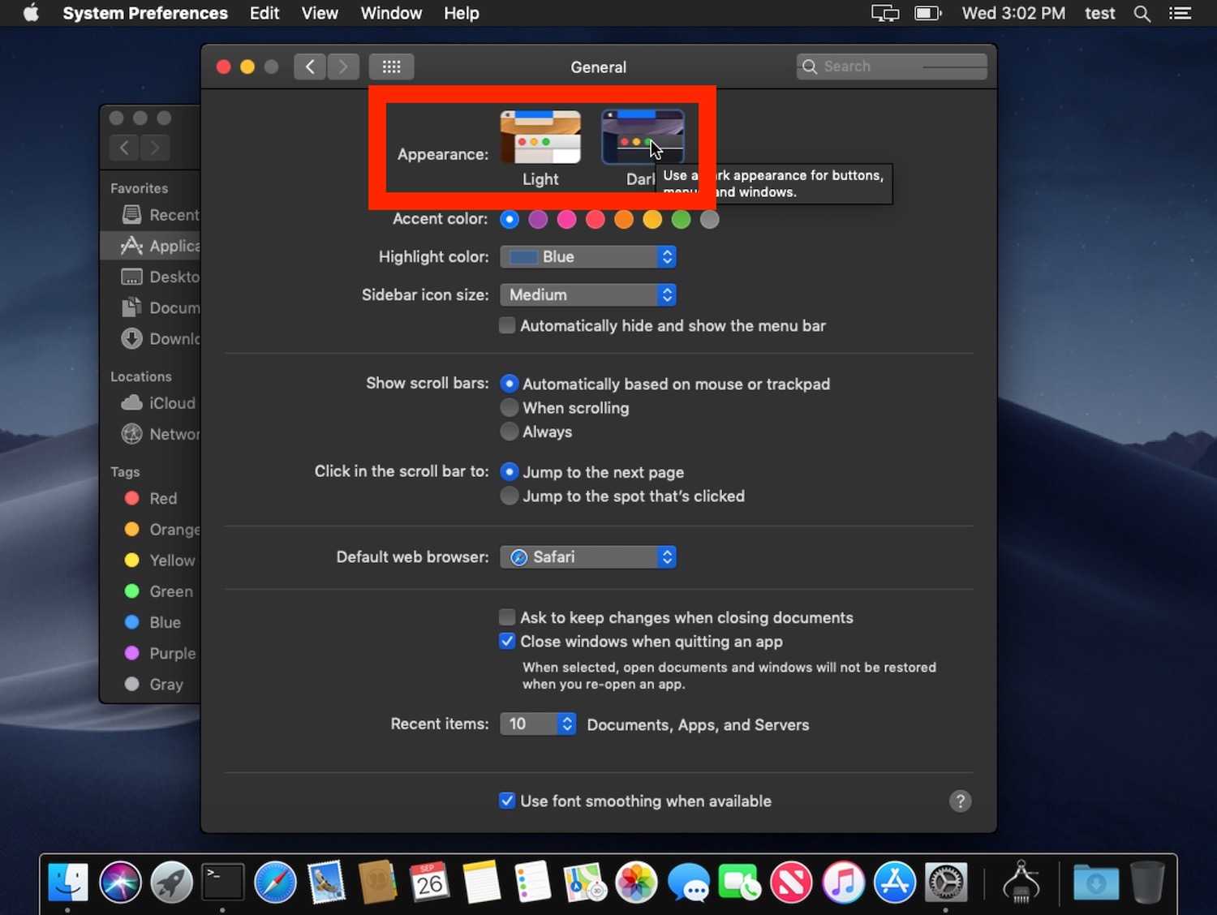The height and width of the screenshot is (915, 1217).
Task: Open the View menu
Action: pyautogui.click(x=320, y=14)
